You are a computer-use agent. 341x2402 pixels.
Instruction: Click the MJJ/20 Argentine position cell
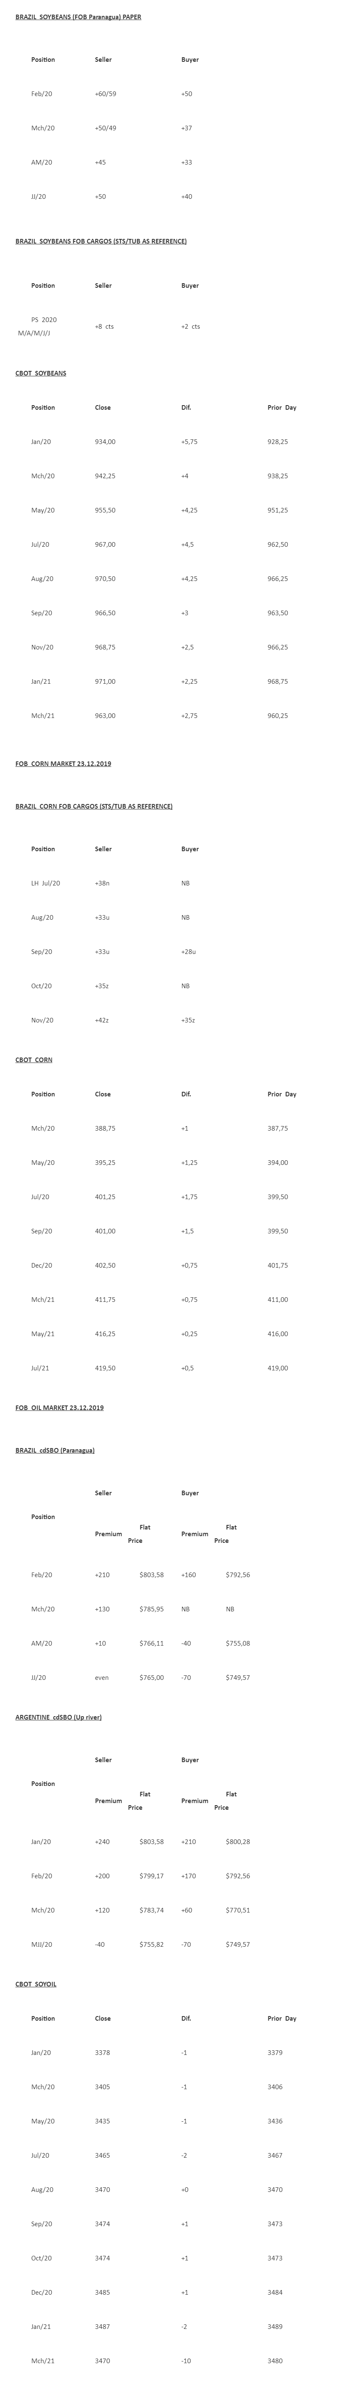tap(42, 1944)
